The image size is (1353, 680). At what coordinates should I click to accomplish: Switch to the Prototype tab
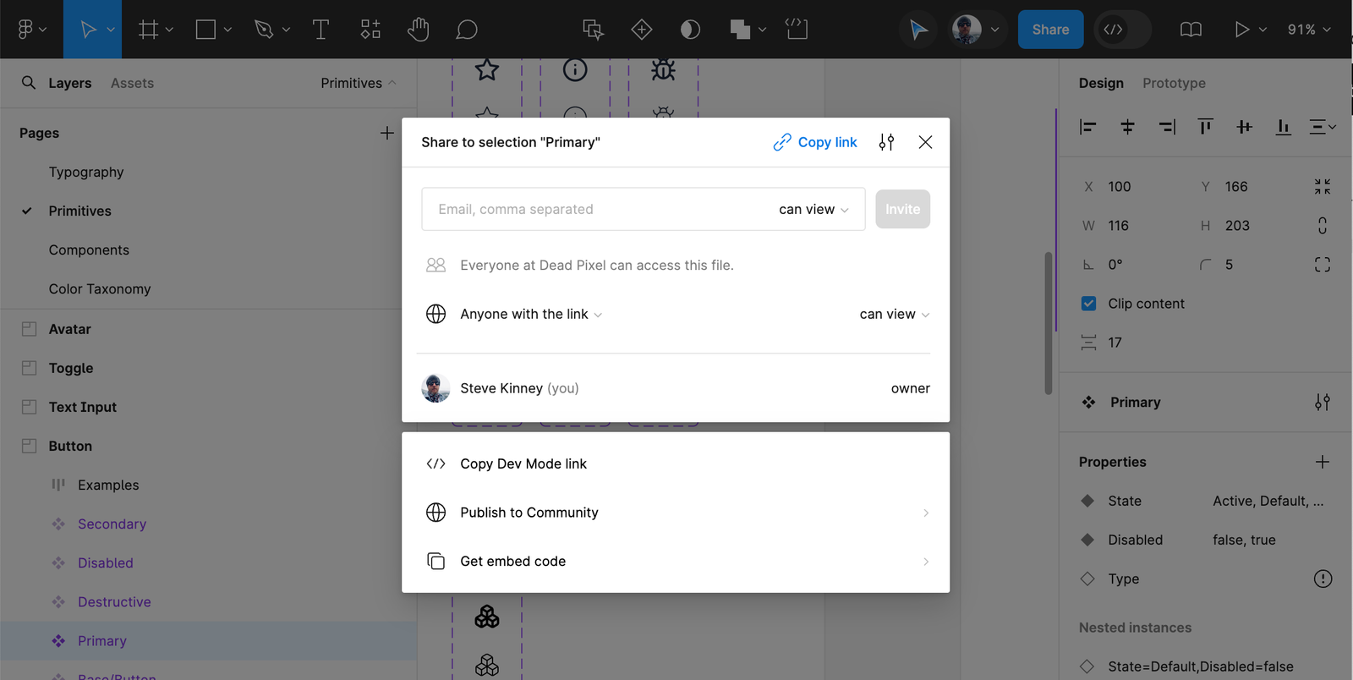[x=1174, y=83]
